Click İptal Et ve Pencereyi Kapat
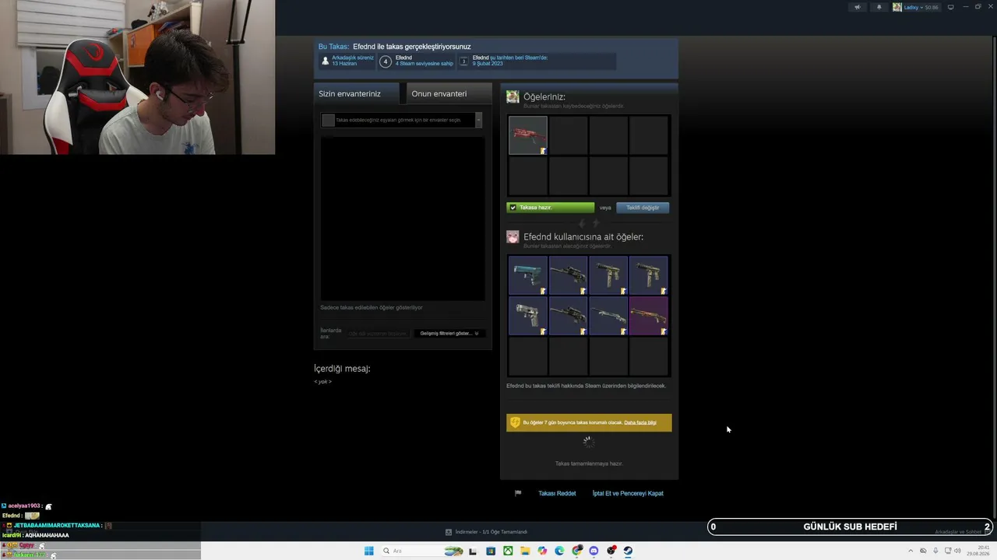This screenshot has height=560, width=997. (628, 493)
